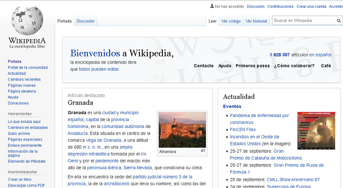Click the 1 628 307 article count
343x188 pixels.
point(280,55)
